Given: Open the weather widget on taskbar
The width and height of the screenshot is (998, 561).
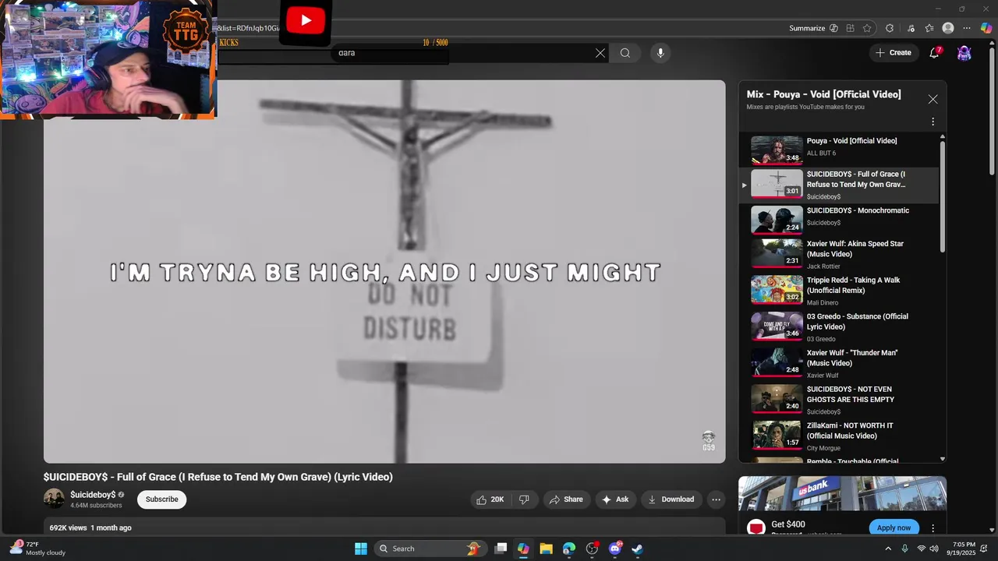Looking at the screenshot, I should (x=37, y=549).
